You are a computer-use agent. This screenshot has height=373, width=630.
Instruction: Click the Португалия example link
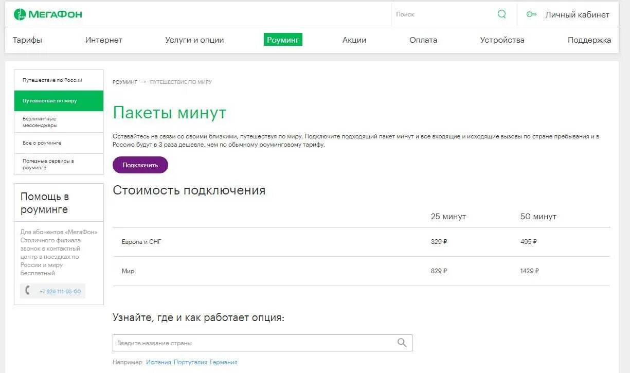[x=190, y=362]
